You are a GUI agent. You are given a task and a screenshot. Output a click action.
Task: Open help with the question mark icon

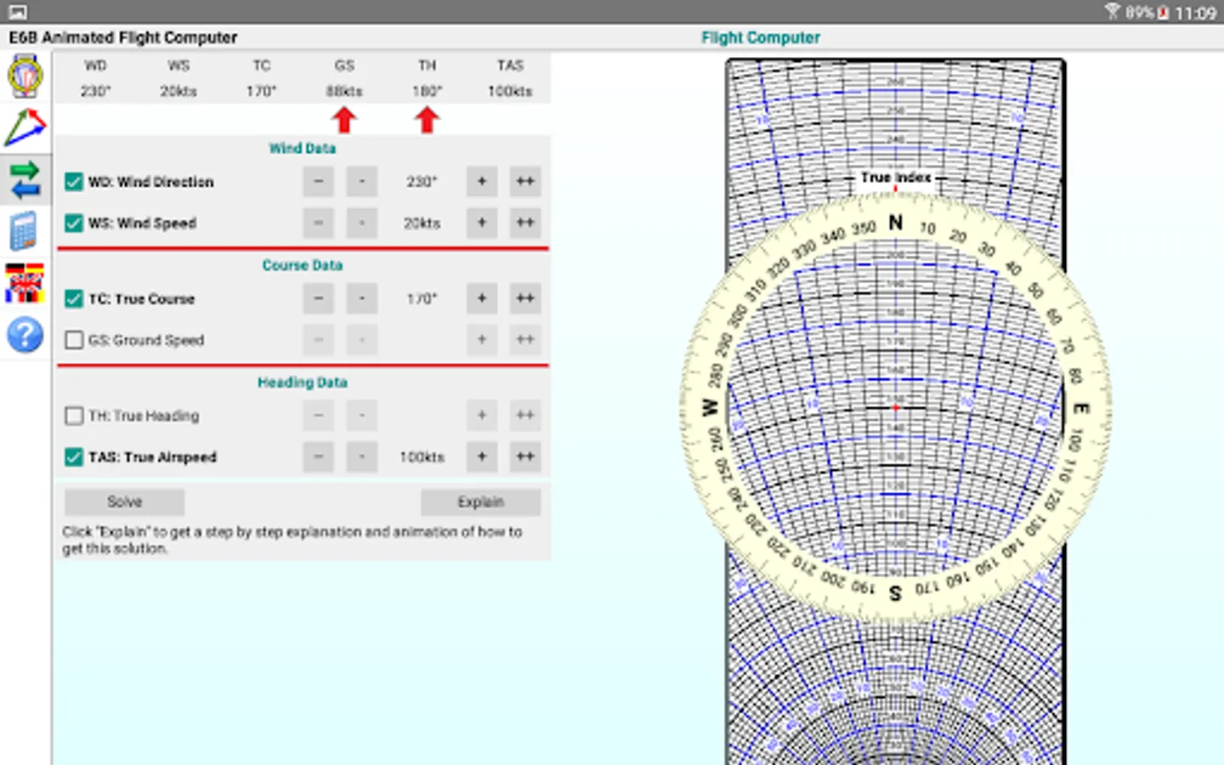coord(25,335)
